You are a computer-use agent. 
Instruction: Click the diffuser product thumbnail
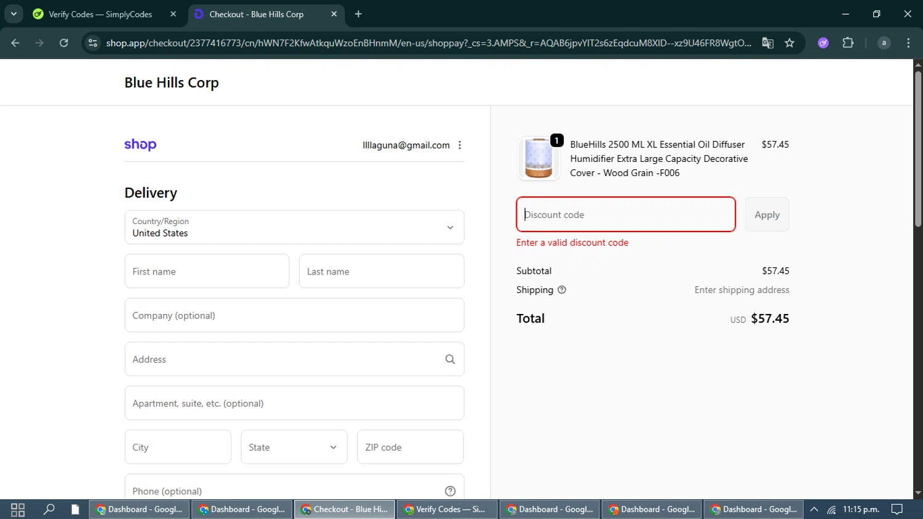(x=538, y=159)
